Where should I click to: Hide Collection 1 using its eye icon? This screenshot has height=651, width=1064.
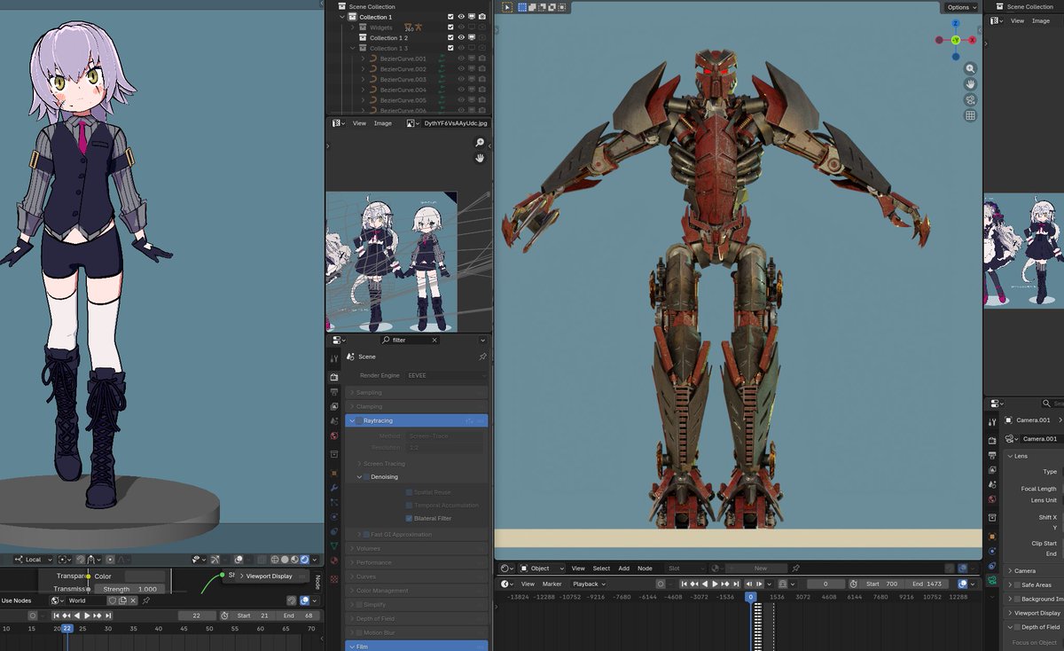pos(461,17)
